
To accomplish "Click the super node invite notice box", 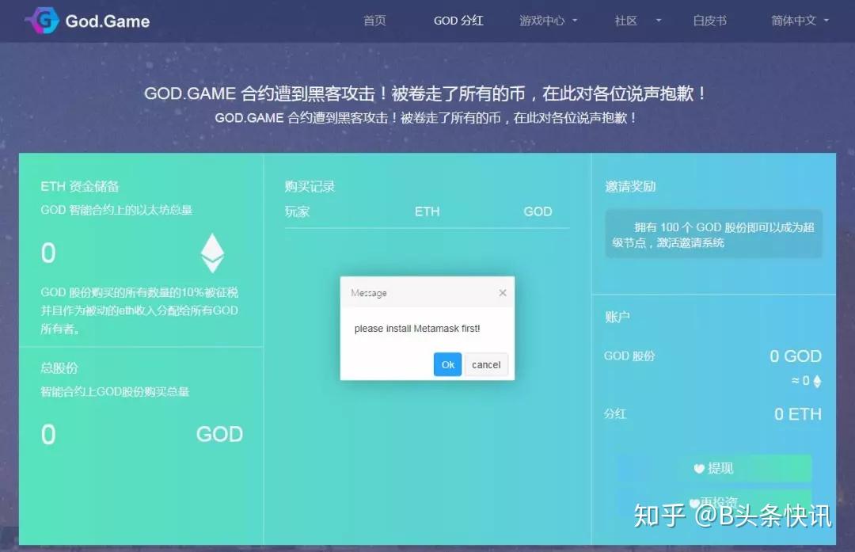I will [x=714, y=234].
